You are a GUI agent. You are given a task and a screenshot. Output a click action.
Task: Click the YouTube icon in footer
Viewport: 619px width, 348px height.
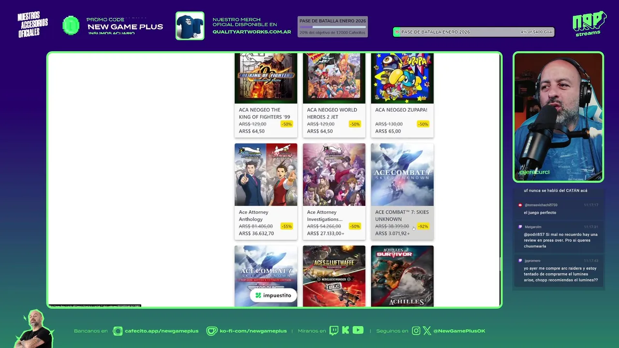point(358,331)
